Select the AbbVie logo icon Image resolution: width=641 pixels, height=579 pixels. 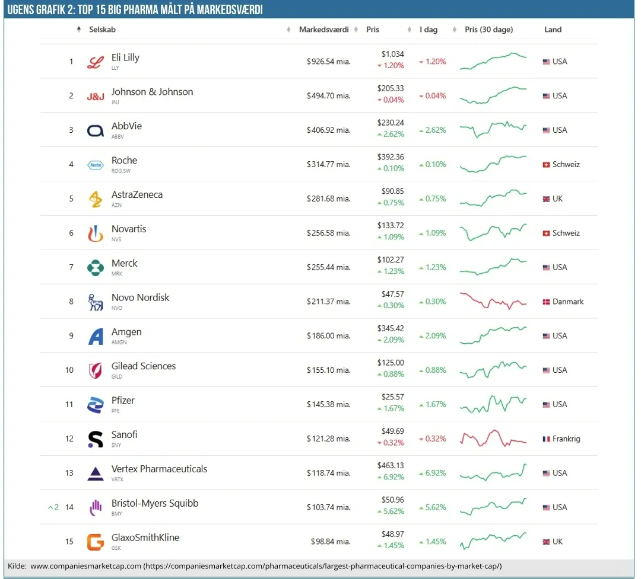coord(96,130)
